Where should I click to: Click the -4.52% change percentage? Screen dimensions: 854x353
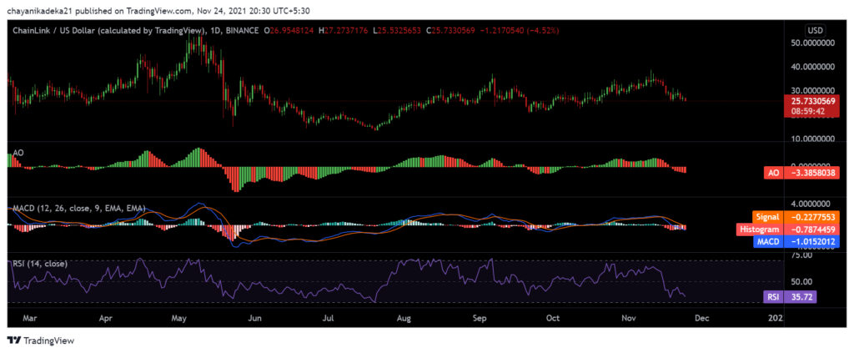point(542,31)
